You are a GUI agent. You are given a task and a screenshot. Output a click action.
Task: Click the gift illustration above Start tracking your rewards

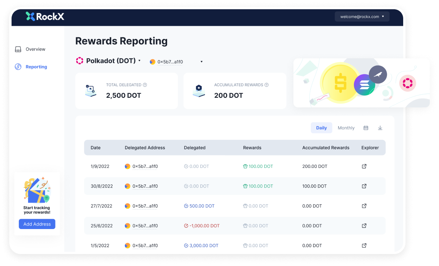tap(37, 191)
